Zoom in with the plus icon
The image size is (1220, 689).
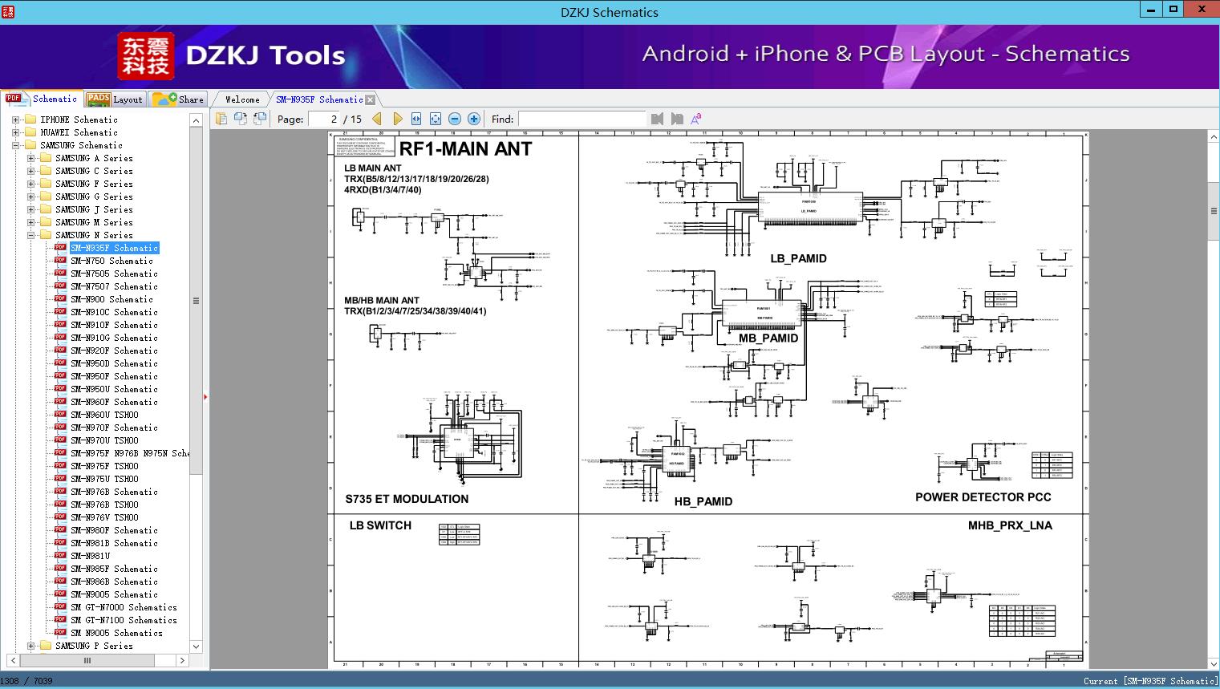click(x=474, y=119)
